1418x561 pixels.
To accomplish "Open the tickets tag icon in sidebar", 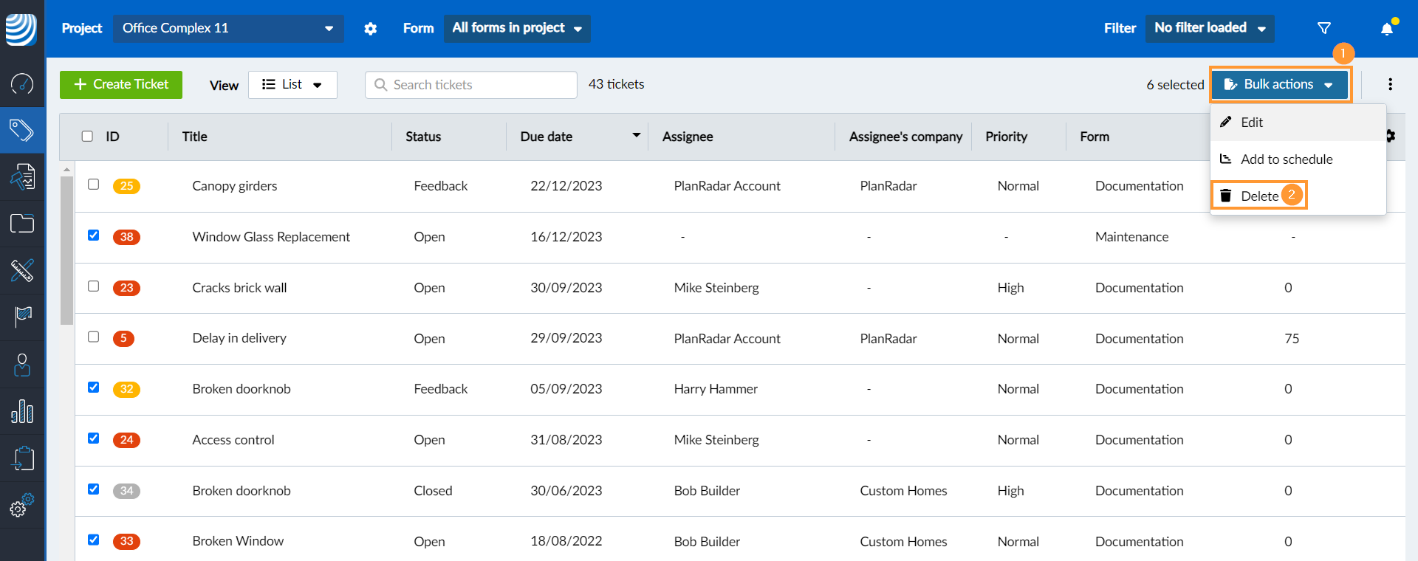I will point(22,131).
